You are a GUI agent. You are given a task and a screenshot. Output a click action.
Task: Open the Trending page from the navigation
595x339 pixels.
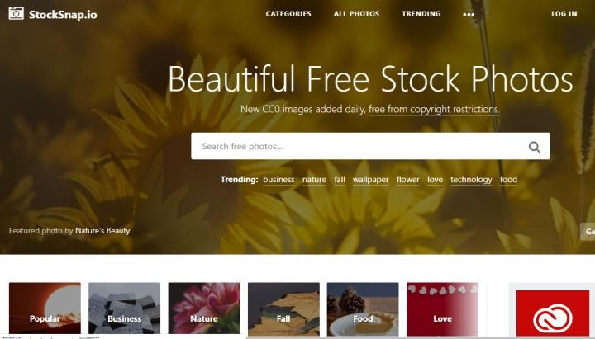point(421,14)
